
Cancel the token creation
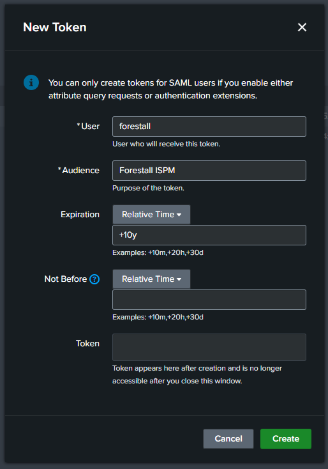click(x=228, y=439)
